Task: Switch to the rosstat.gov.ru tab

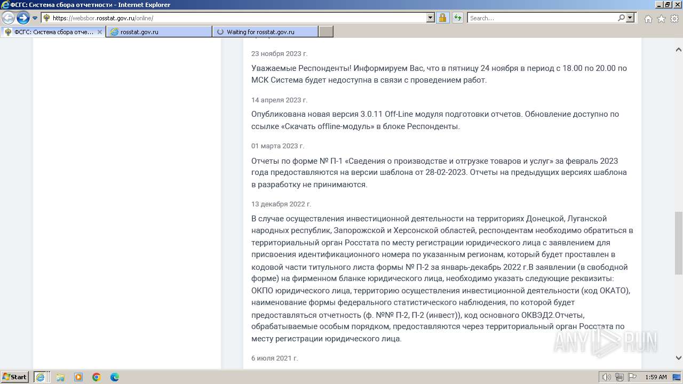Action: tap(159, 32)
